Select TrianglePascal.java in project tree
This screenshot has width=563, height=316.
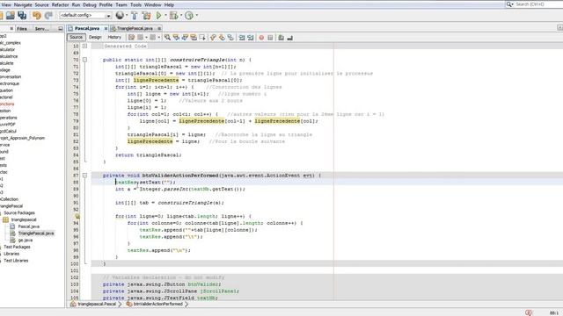tap(36, 233)
